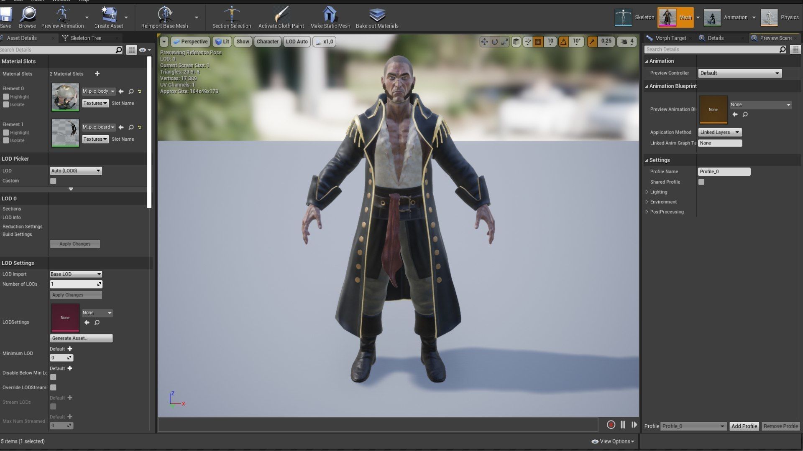Screen dimensions: 803x451
Task: Switch to the Skeleton Tree tab
Action: click(x=86, y=38)
